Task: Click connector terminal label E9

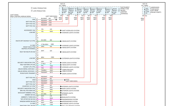Action: point(111,16)
